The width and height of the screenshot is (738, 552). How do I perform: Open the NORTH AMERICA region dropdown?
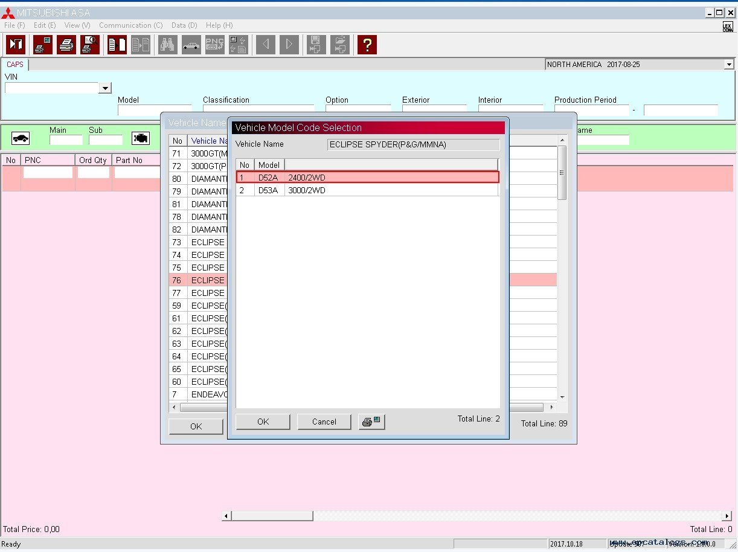[729, 65]
